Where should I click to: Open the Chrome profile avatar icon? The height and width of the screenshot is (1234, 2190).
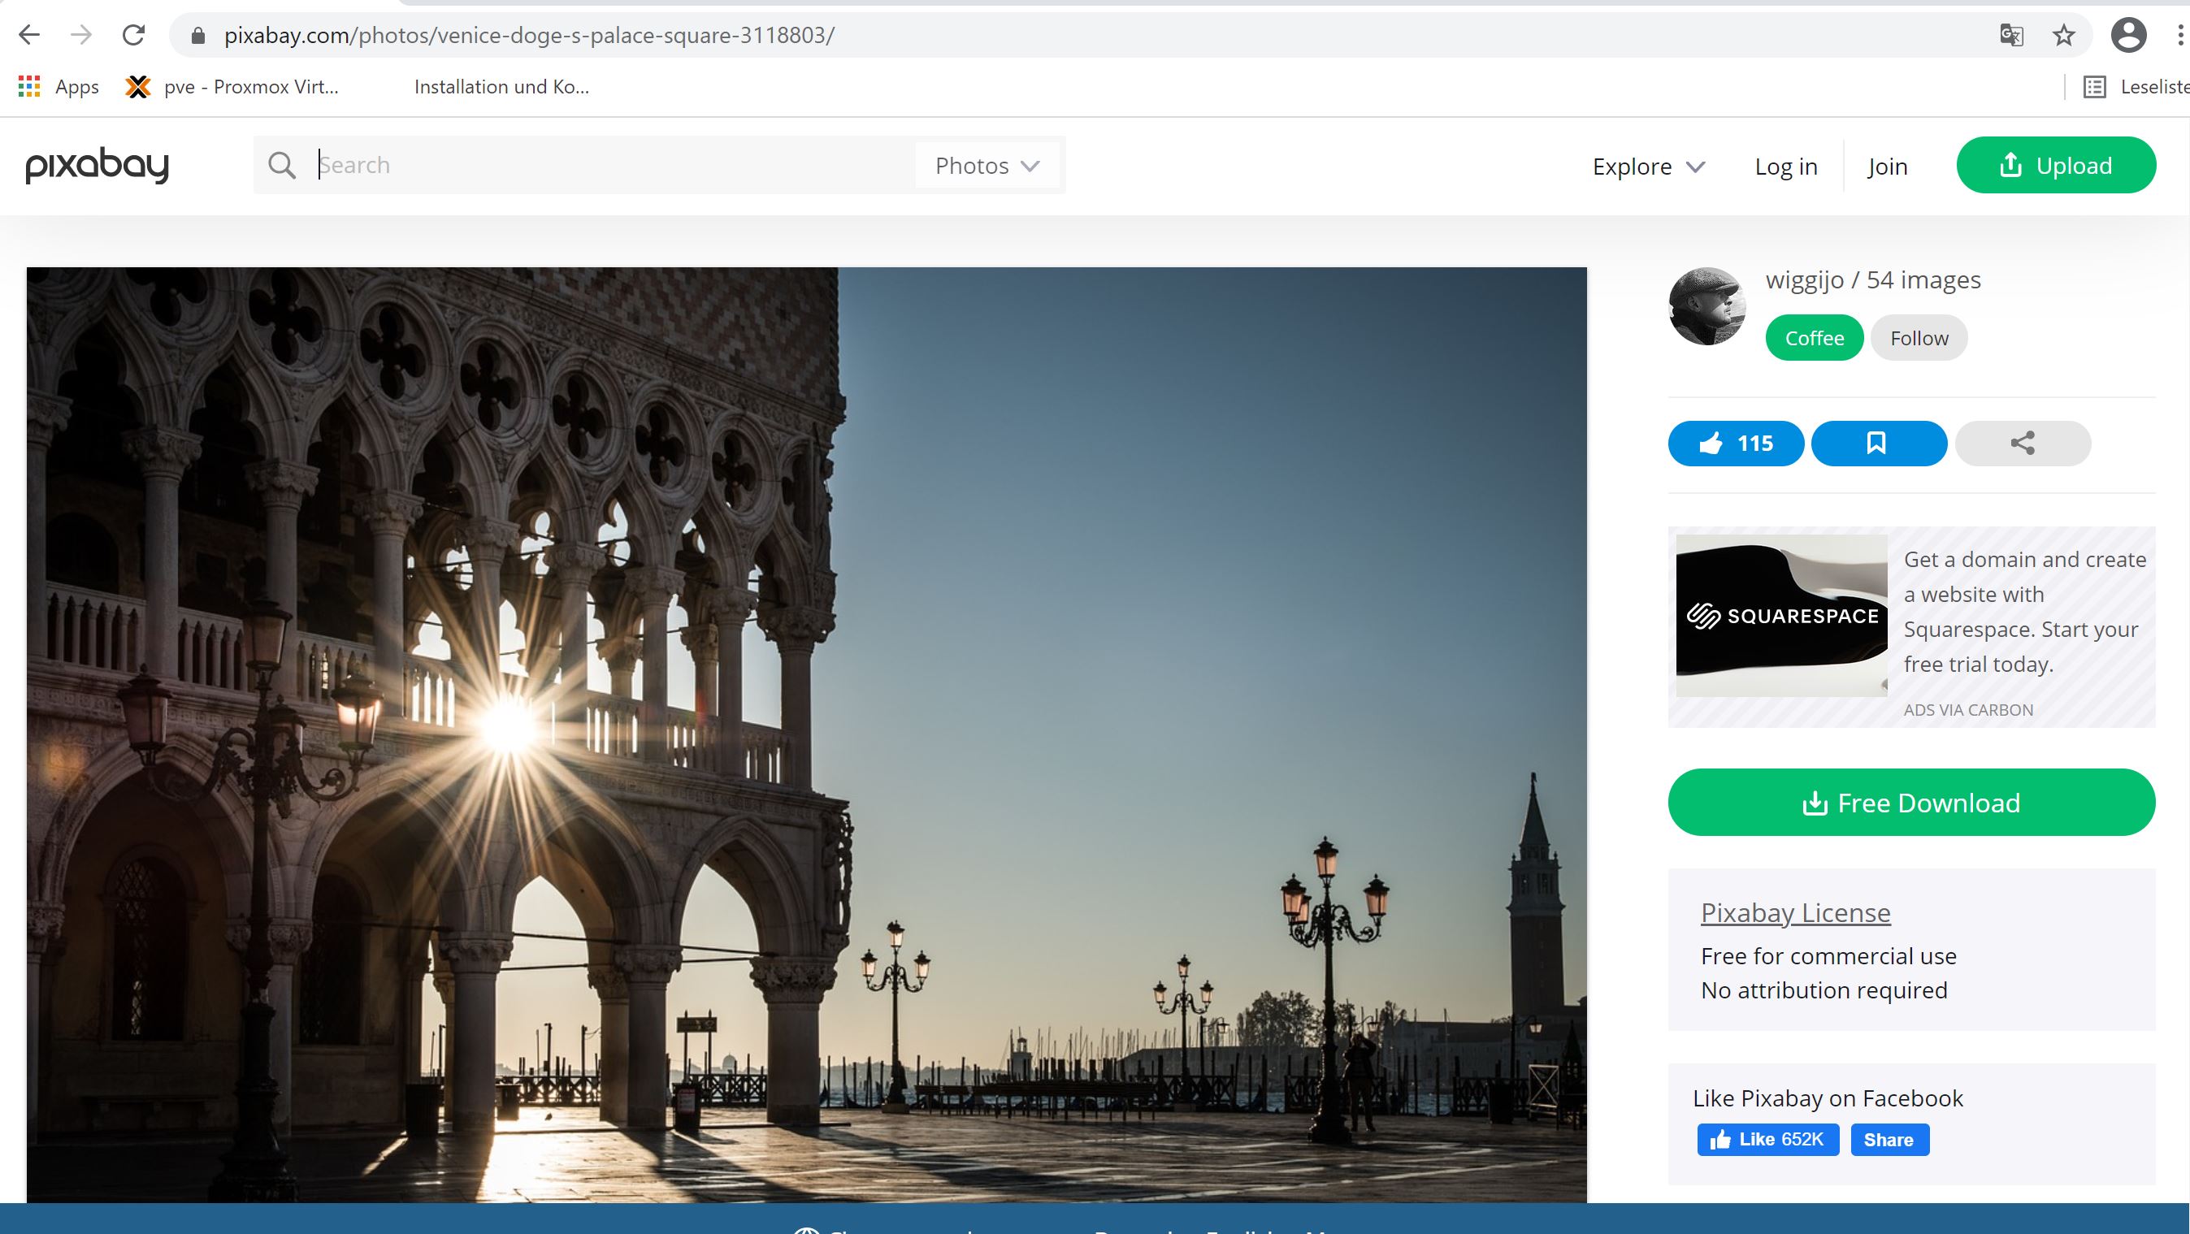click(x=2129, y=35)
